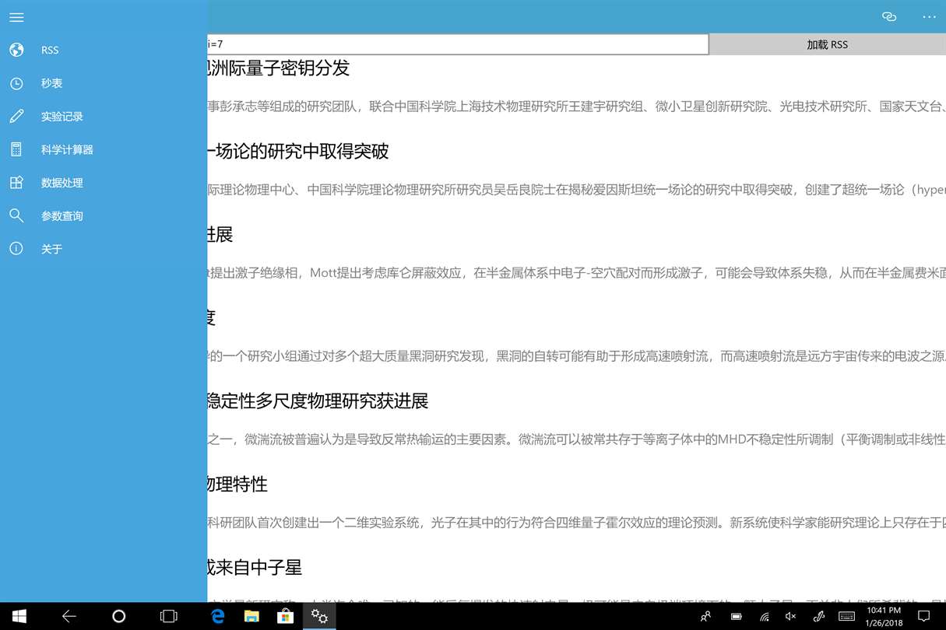Click the RSS globe icon
This screenshot has height=630, width=946.
(16, 50)
